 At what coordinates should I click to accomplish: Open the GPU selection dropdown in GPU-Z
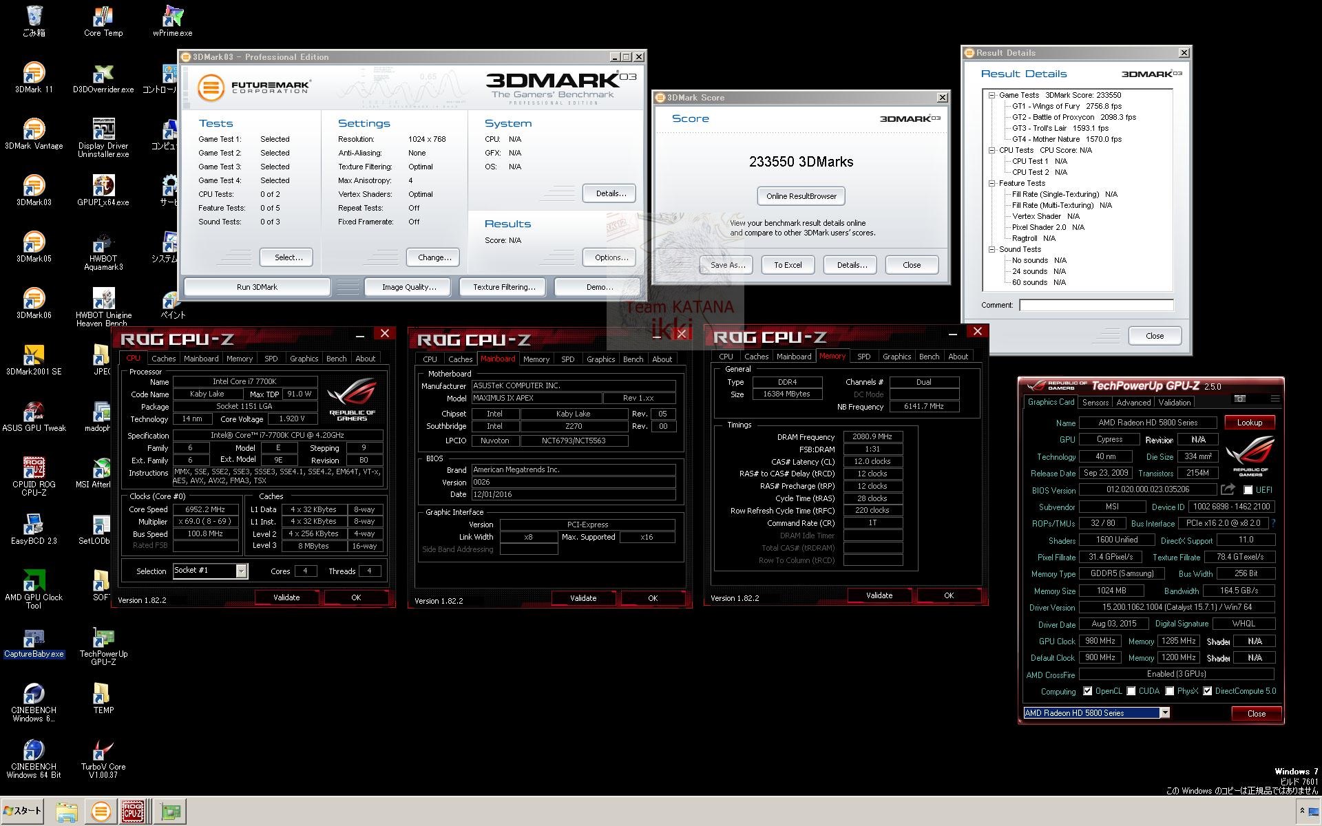1164,713
